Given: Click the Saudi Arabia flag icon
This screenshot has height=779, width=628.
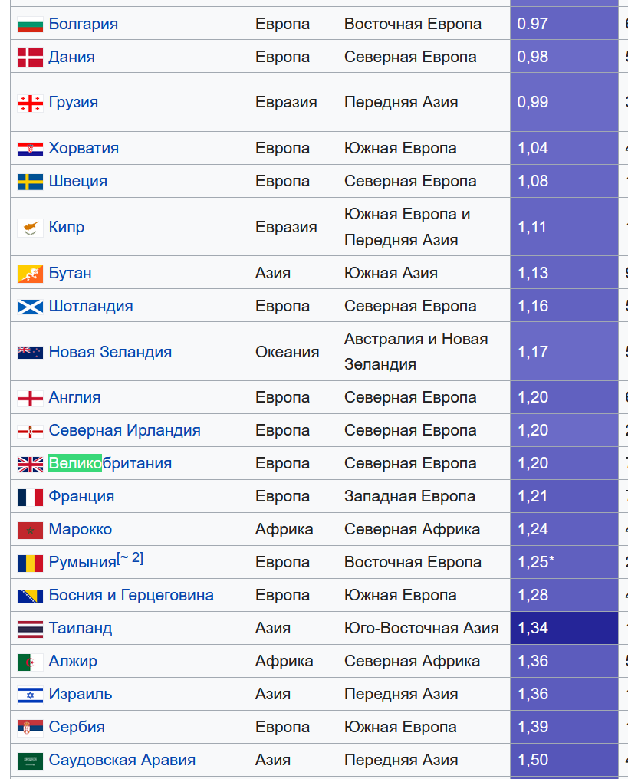Looking at the screenshot, I should (30, 761).
